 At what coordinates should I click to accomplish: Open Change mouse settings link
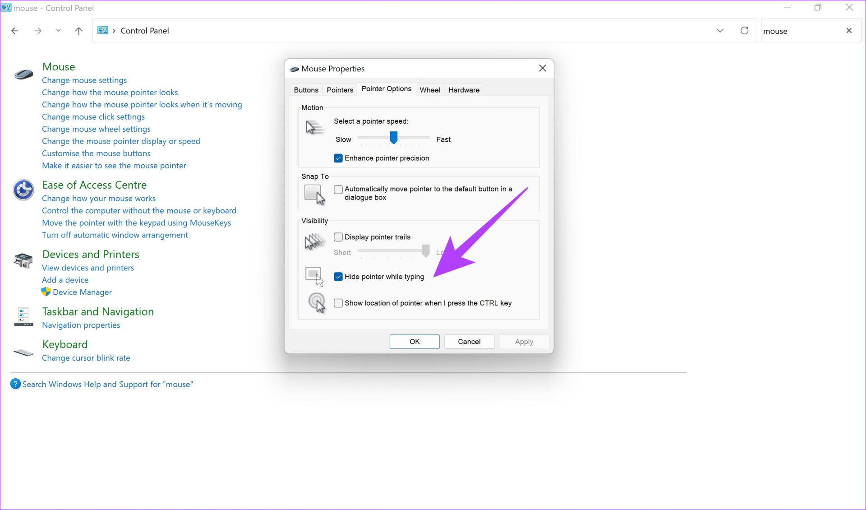(84, 80)
